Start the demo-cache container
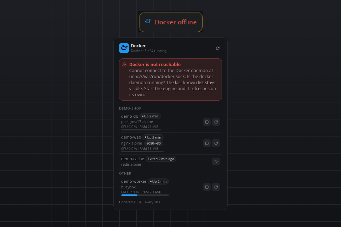This screenshot has height=227, width=341. pos(216,161)
